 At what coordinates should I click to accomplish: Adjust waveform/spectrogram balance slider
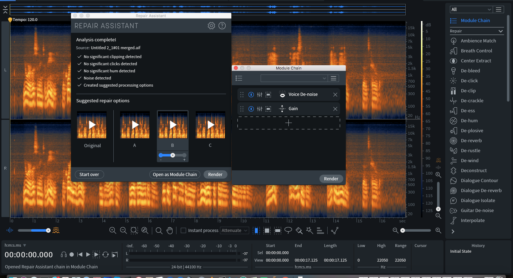pos(34,230)
